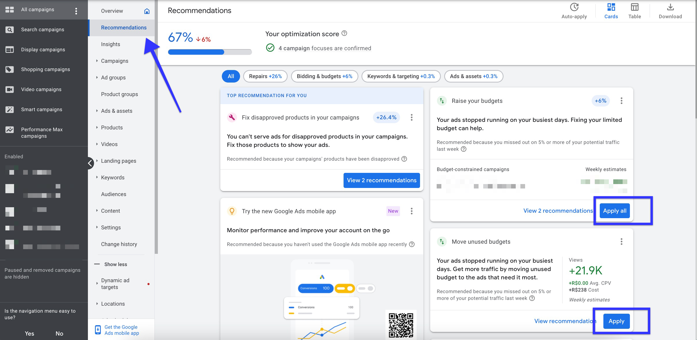The image size is (697, 340).
Task: Click the Overview home icon
Action: tap(147, 11)
